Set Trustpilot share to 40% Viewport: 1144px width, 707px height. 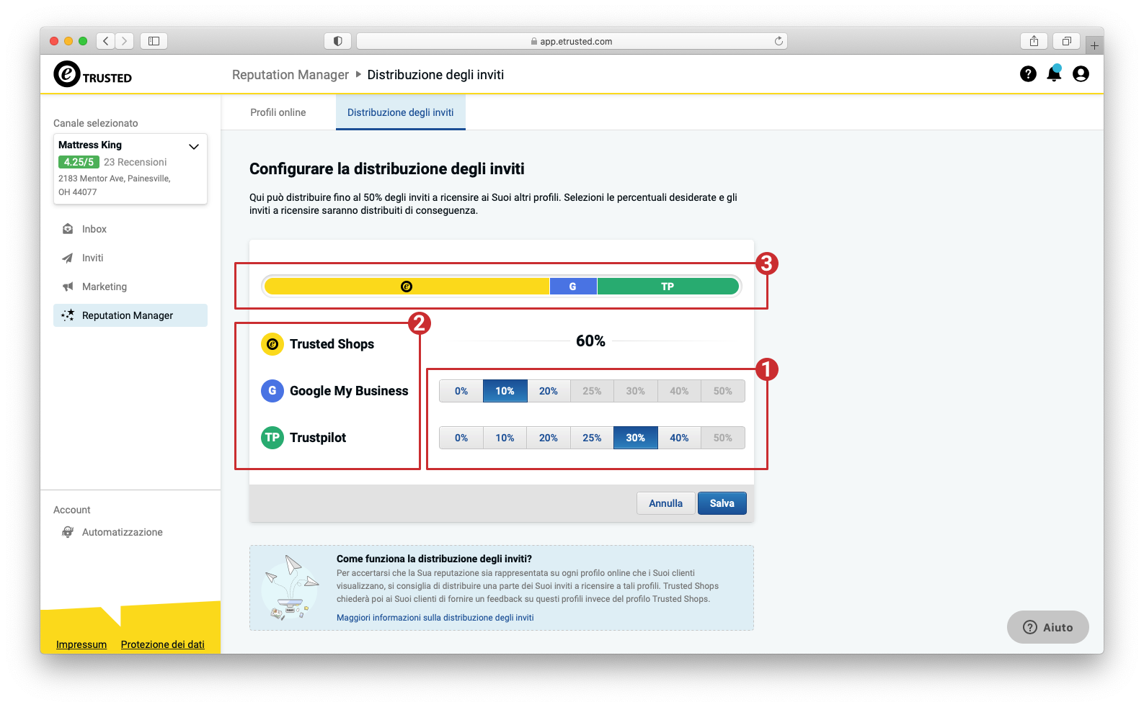tap(679, 438)
